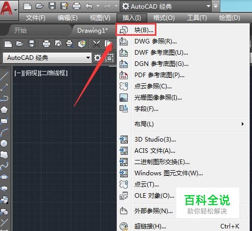Image resolution: width=252 pixels, height=231 pixels.
Task: Select the Polygon tool
Action: click(x=4, y=110)
